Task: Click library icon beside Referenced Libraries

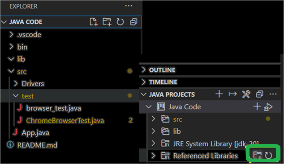Action: [165, 156]
